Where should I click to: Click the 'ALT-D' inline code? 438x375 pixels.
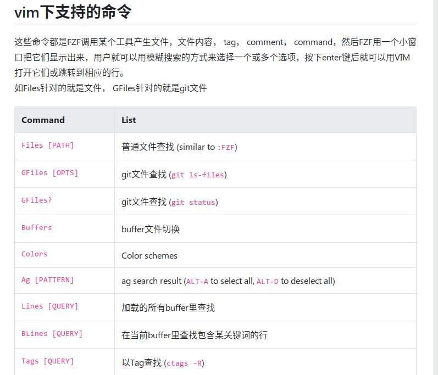point(268,282)
